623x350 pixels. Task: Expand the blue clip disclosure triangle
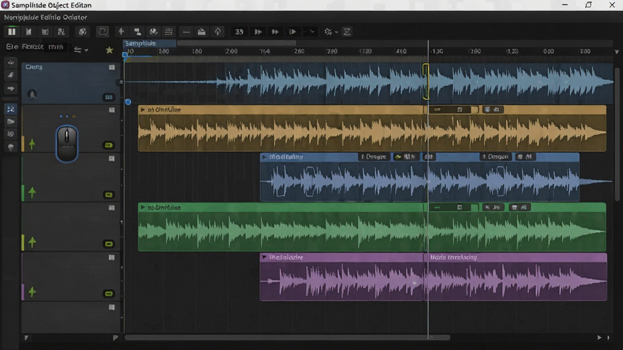click(264, 157)
